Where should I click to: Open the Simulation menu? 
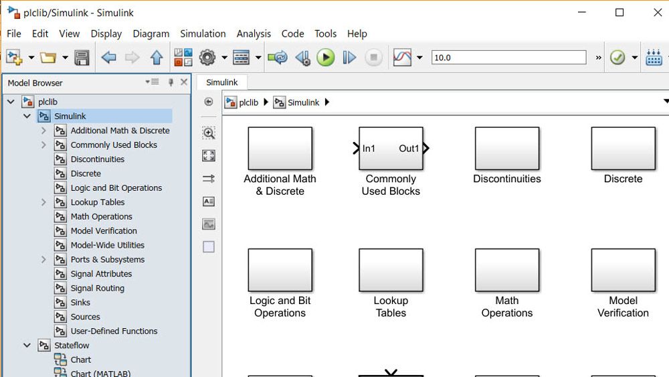[203, 33]
